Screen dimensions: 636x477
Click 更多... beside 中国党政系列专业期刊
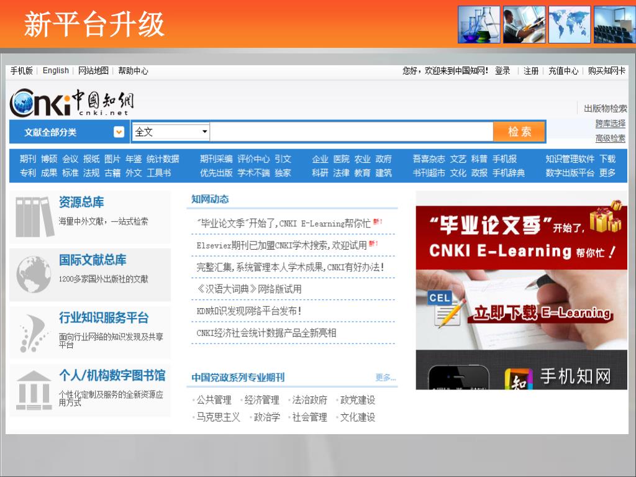point(385,378)
